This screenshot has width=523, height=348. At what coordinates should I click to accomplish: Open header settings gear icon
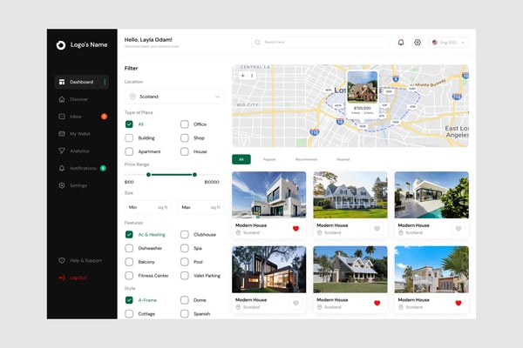point(418,43)
